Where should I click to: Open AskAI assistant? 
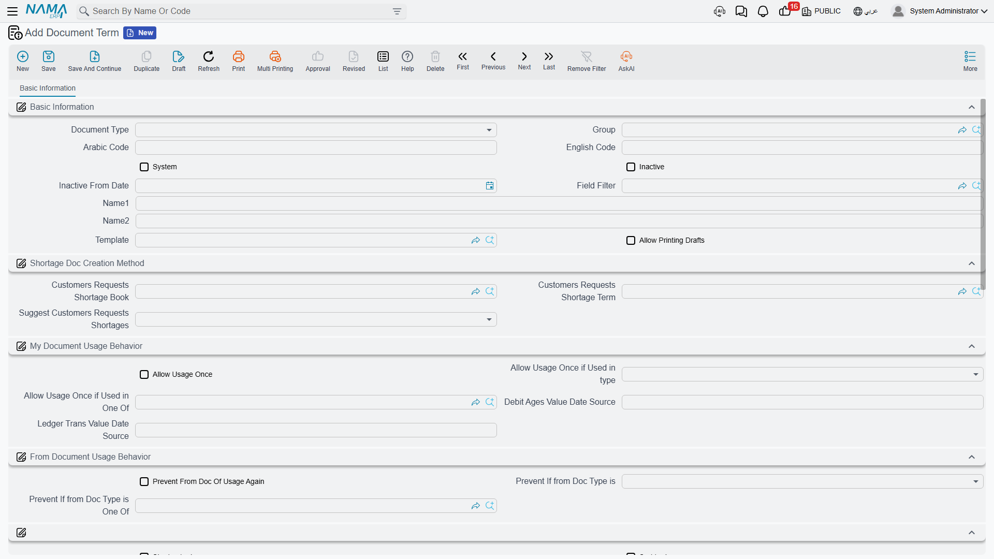click(x=626, y=61)
